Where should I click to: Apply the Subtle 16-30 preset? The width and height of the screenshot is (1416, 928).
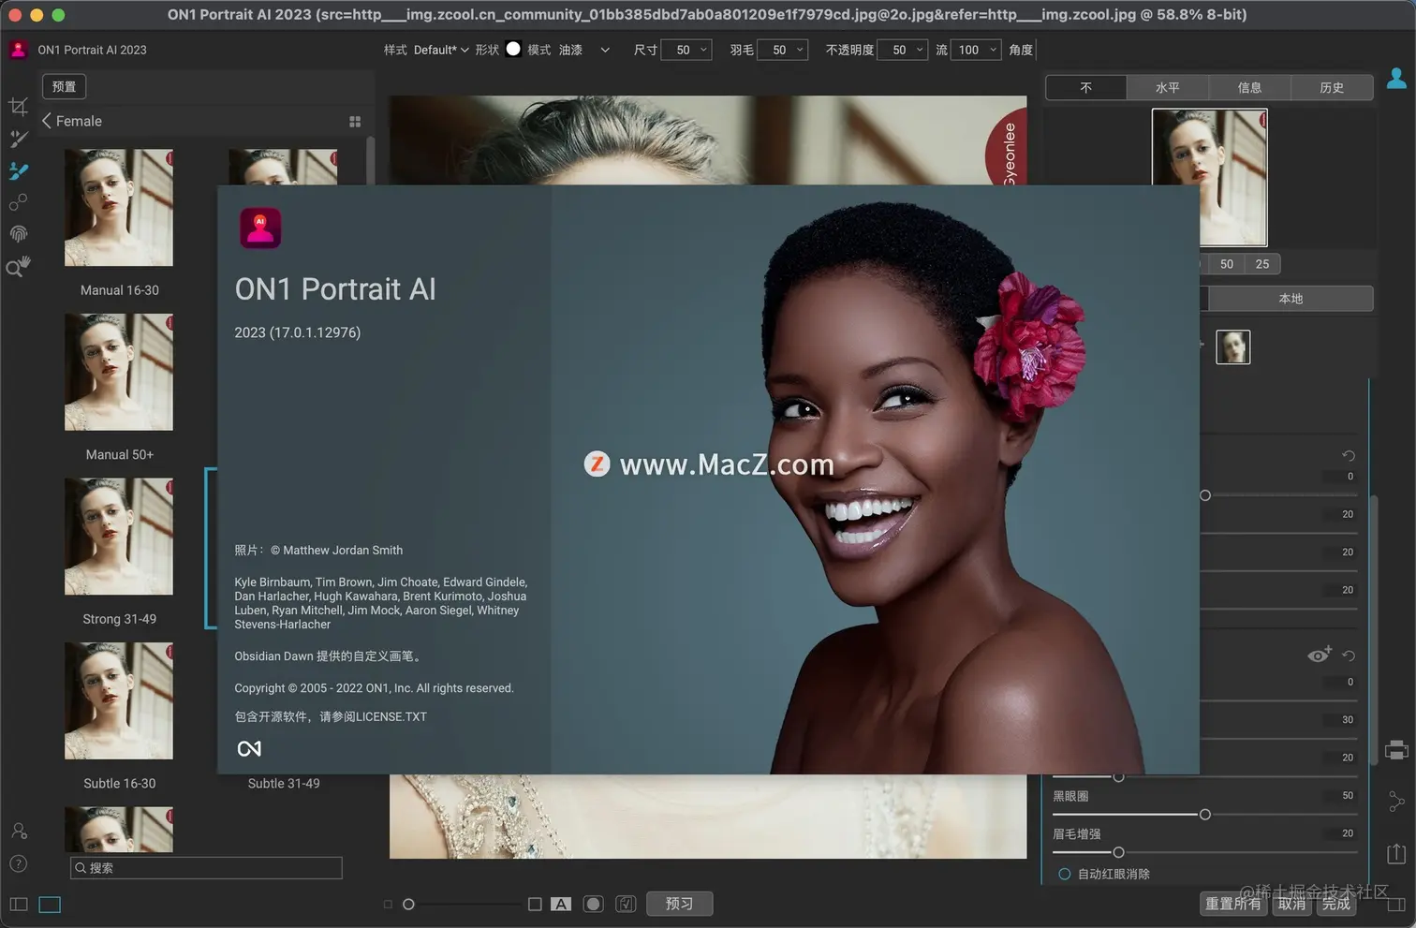click(x=119, y=701)
